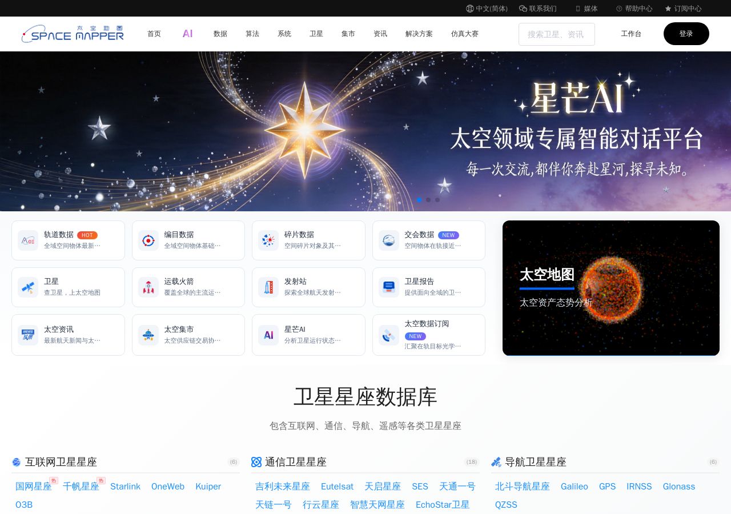Open the 订阅中心 link

[x=688, y=9]
